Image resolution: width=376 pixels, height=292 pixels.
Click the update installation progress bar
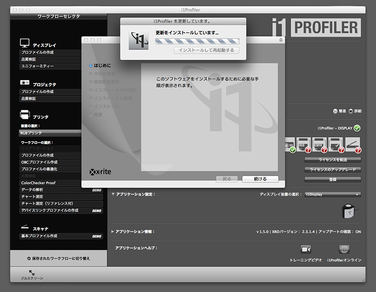(197, 41)
